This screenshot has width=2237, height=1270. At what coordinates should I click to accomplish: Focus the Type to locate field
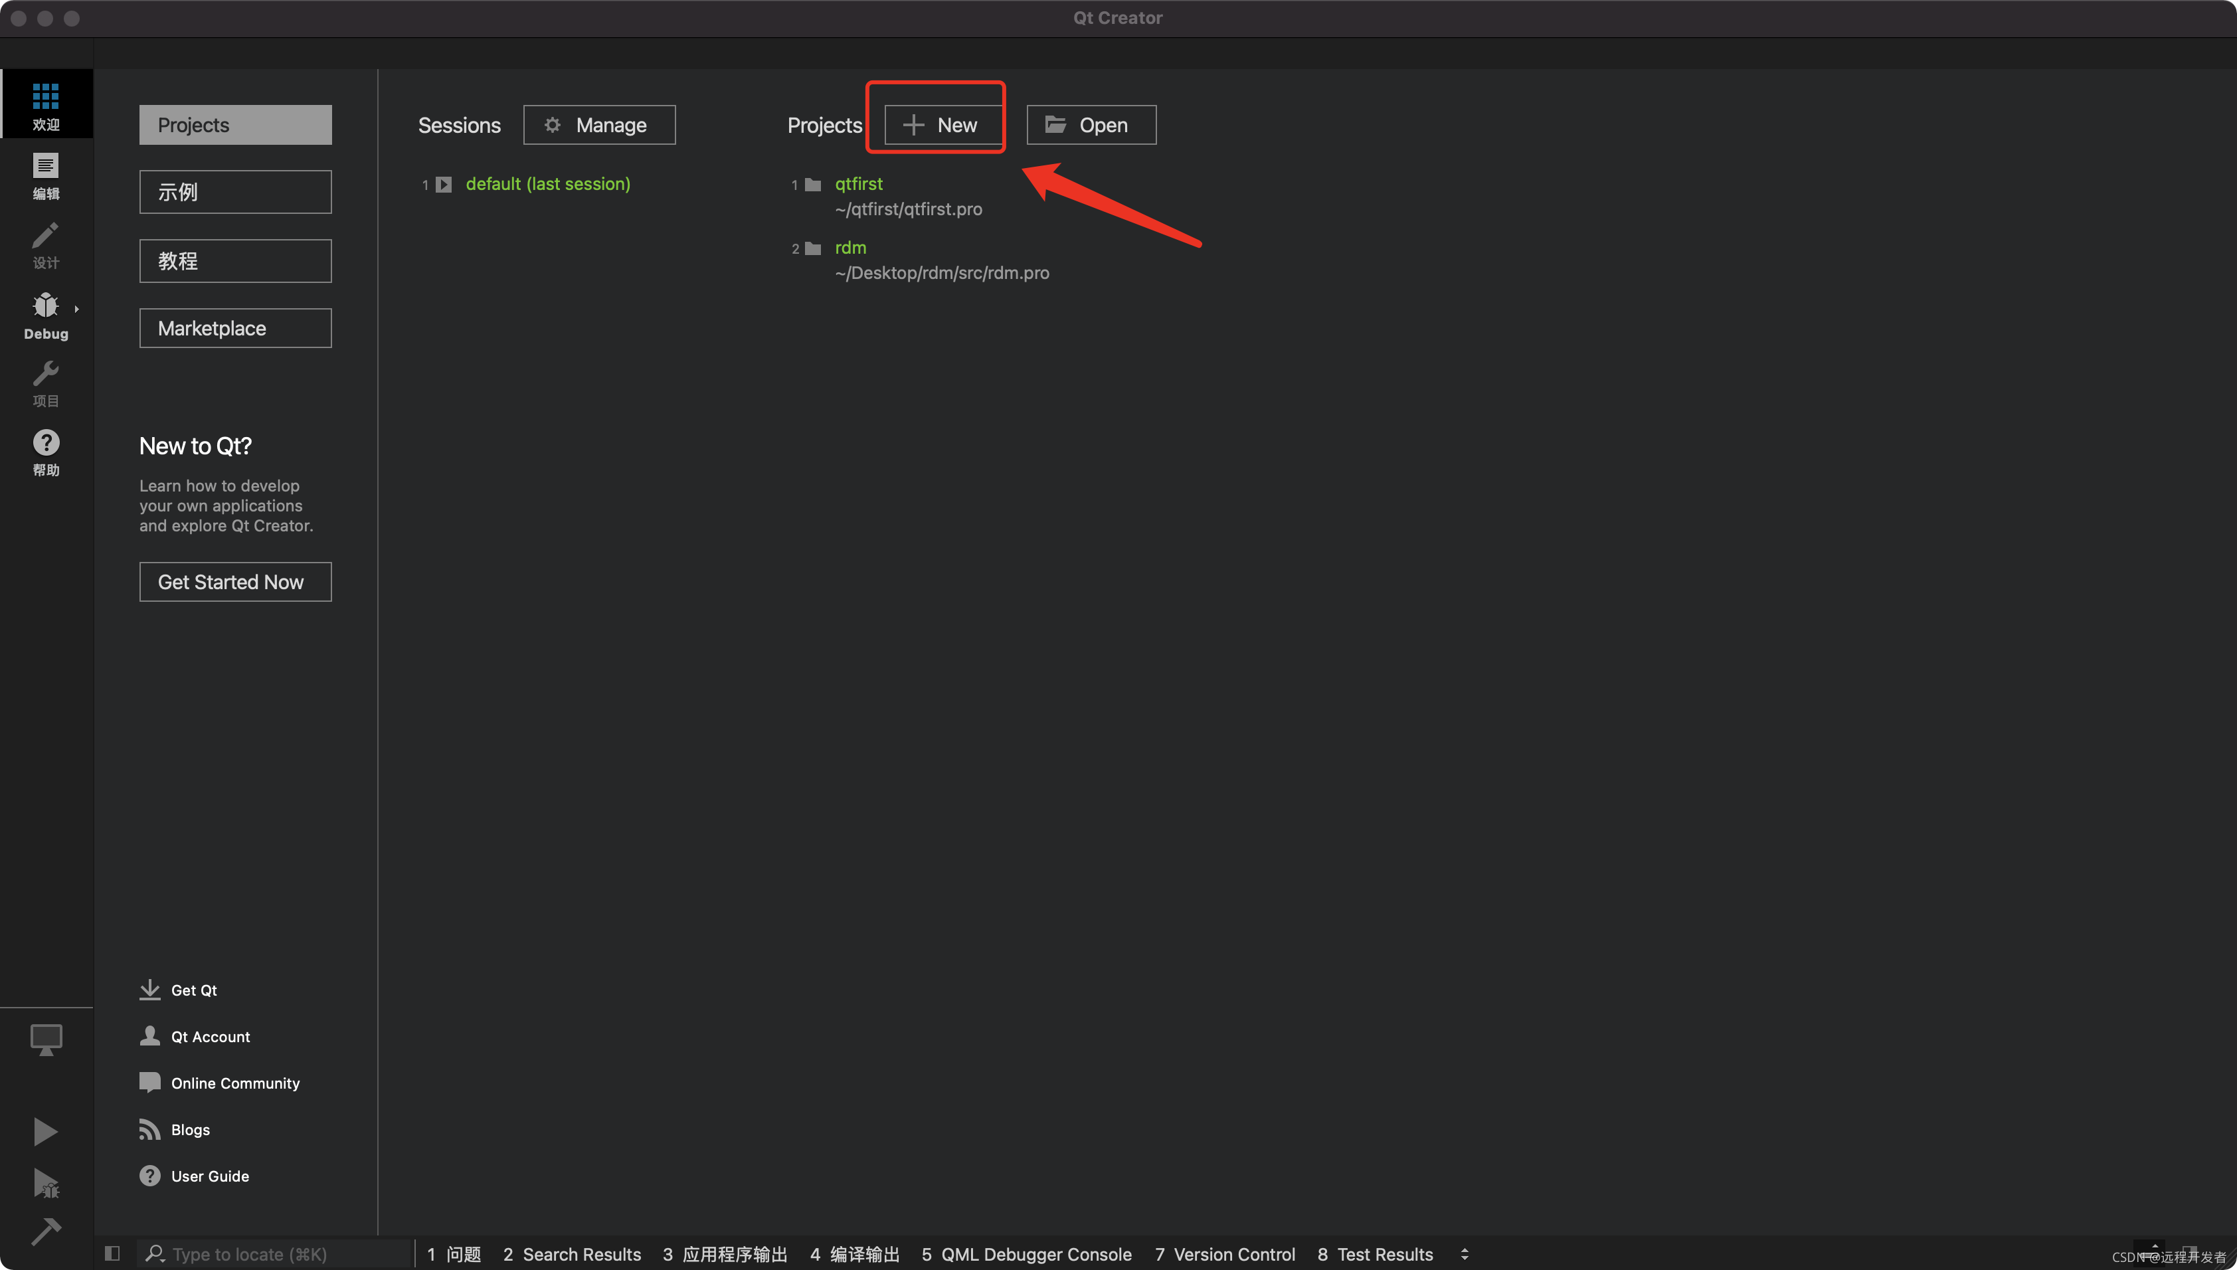click(274, 1253)
